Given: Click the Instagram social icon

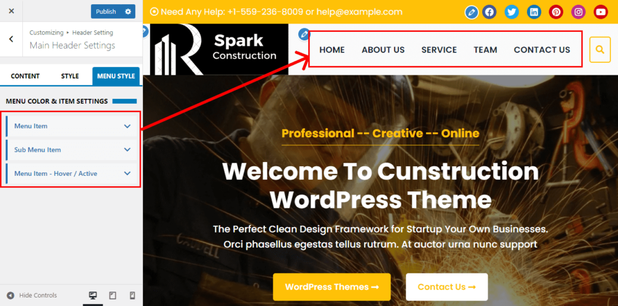Looking at the screenshot, I should coord(578,12).
